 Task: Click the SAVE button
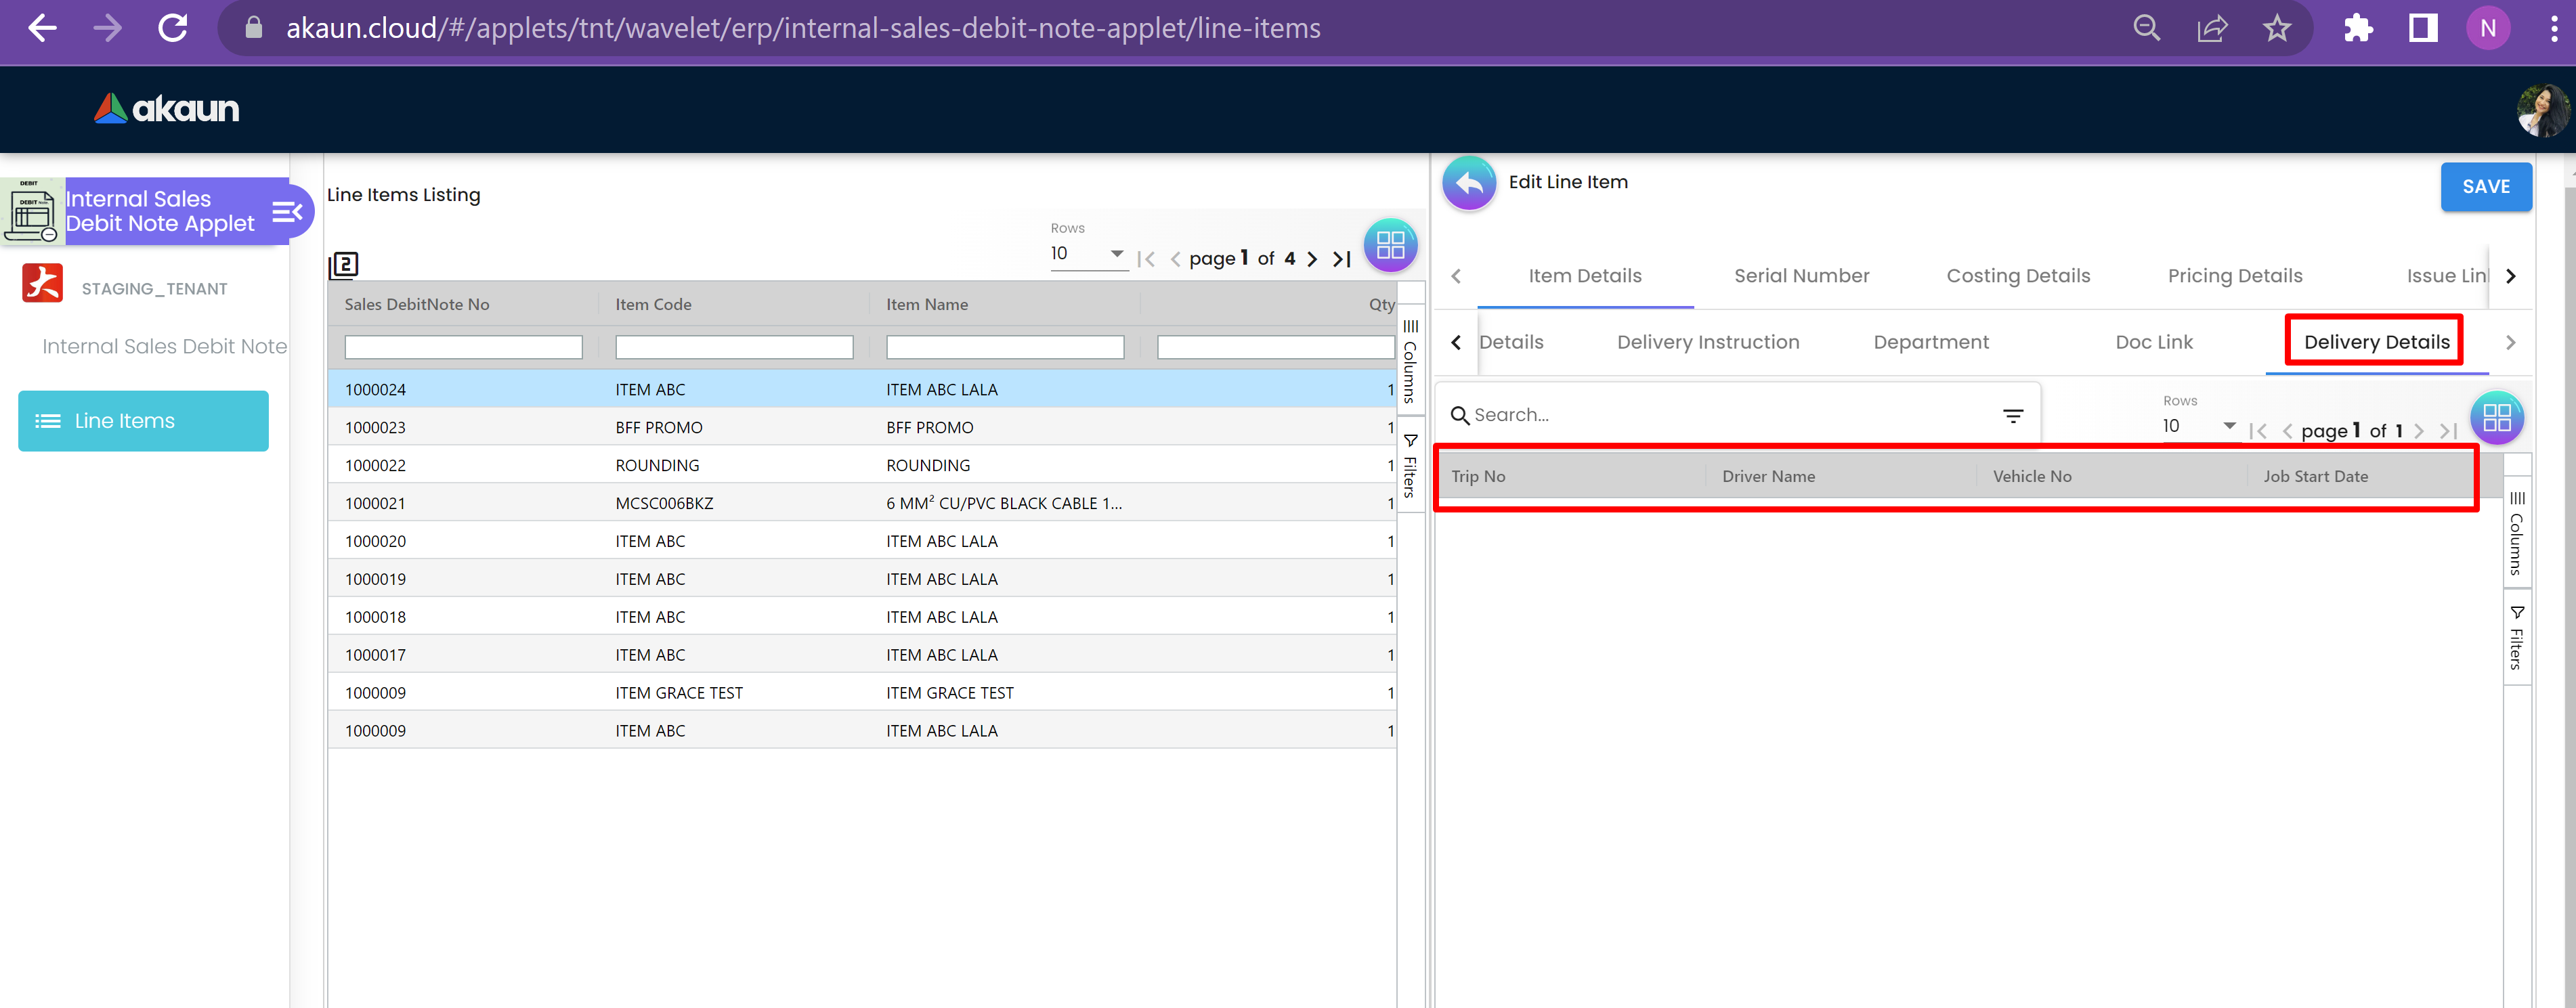pos(2485,187)
